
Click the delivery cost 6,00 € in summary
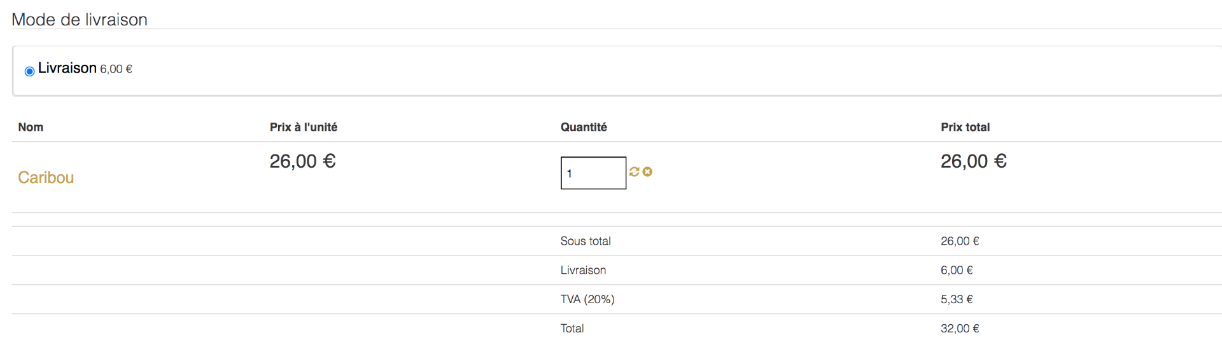tap(957, 270)
